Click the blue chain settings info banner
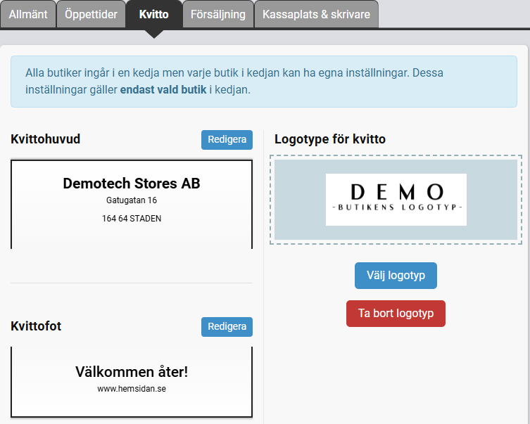530x424 pixels. click(264, 82)
